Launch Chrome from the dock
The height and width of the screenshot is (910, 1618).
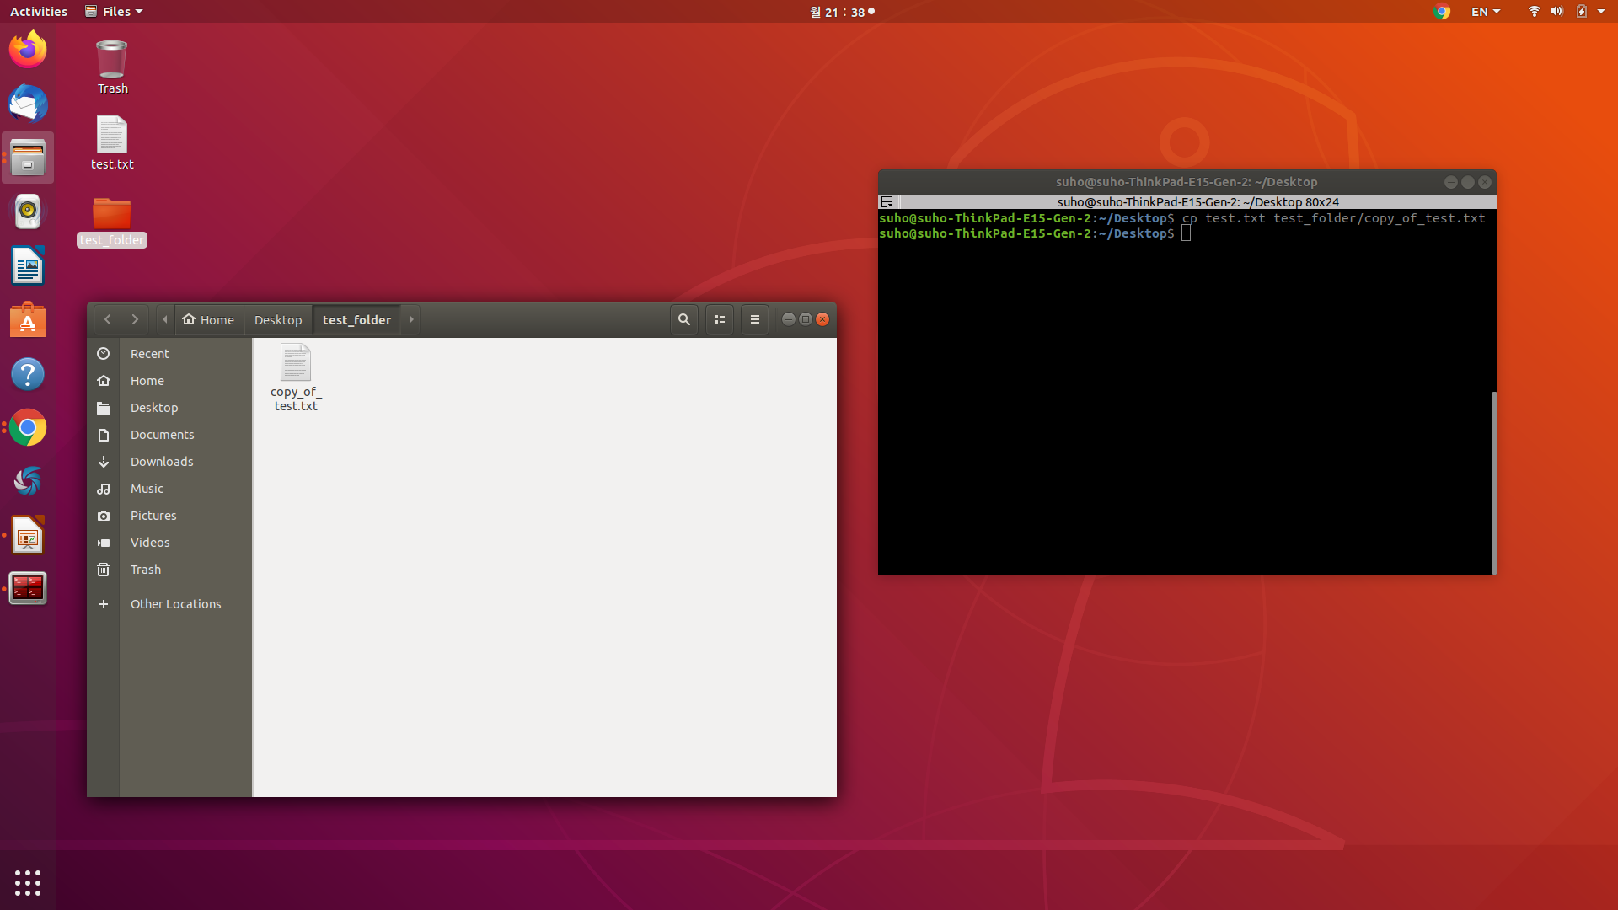(28, 428)
